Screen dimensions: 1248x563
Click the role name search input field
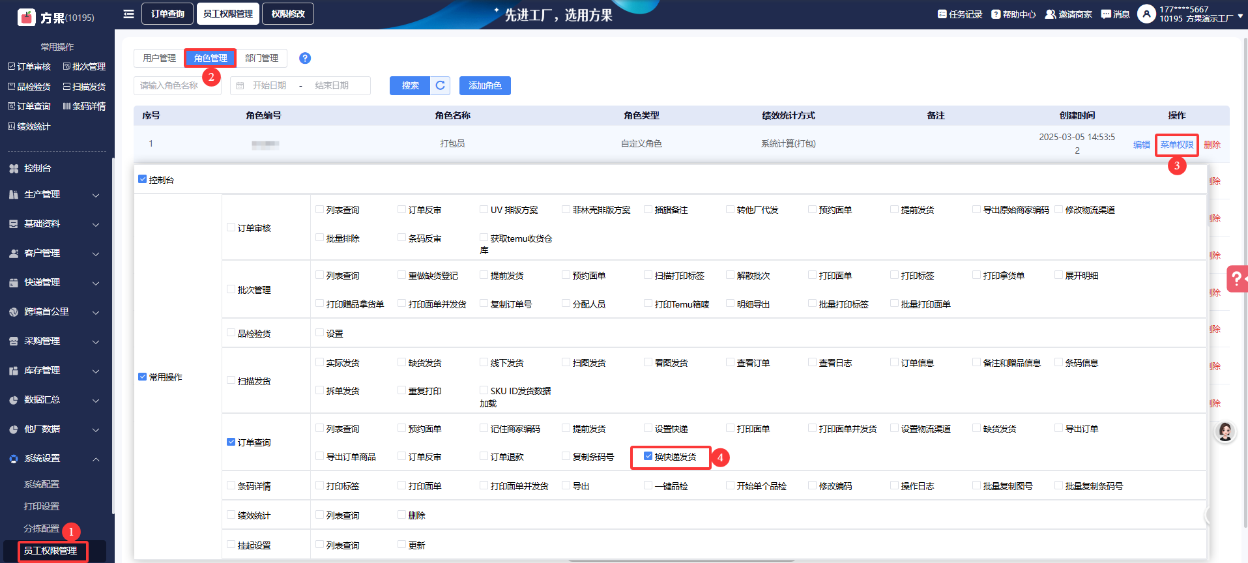pyautogui.click(x=177, y=85)
